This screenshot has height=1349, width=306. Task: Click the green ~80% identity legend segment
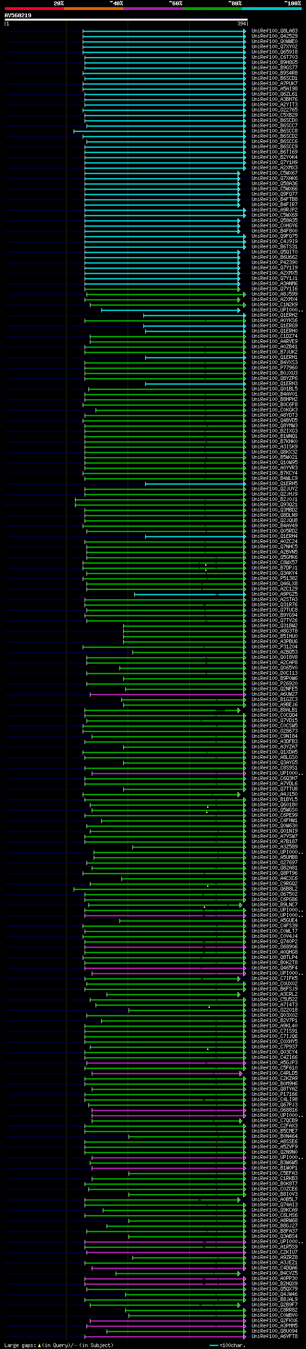click(212, 9)
